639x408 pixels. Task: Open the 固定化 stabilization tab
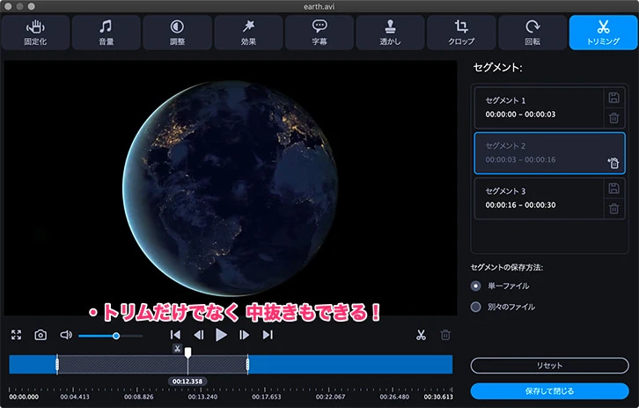coord(35,33)
